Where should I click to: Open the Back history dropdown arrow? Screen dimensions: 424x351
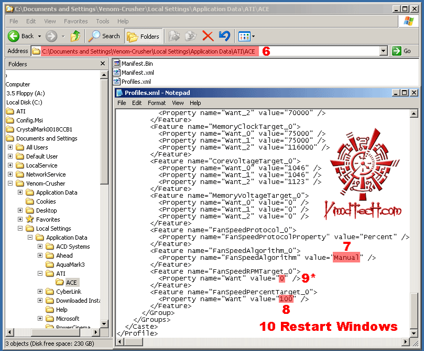39,36
